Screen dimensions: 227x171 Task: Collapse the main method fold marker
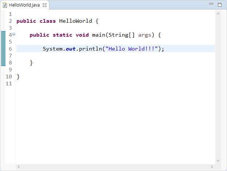pos(14,34)
